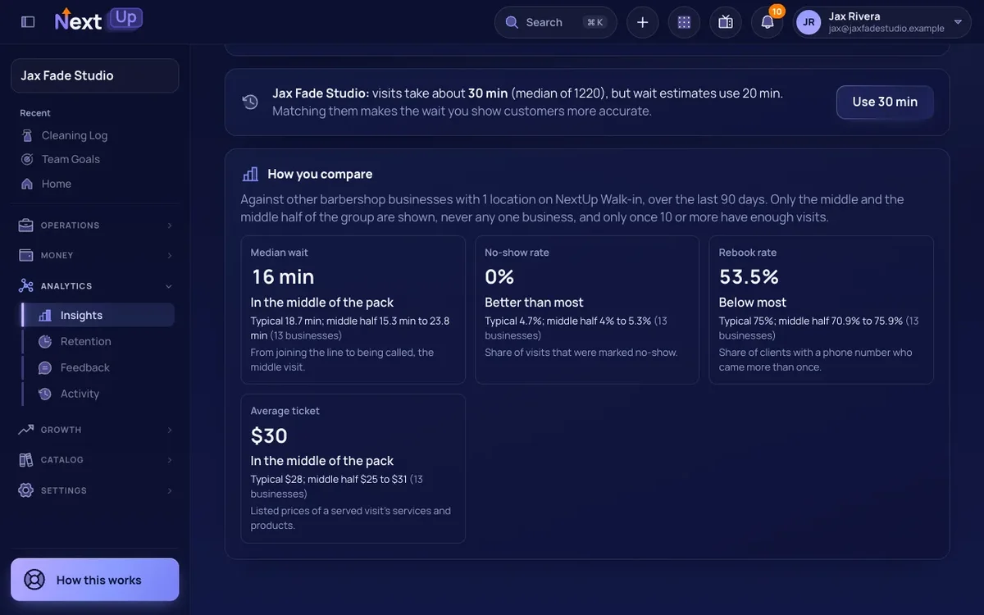
Task: Click the "Below most" label
Action: [x=753, y=302]
